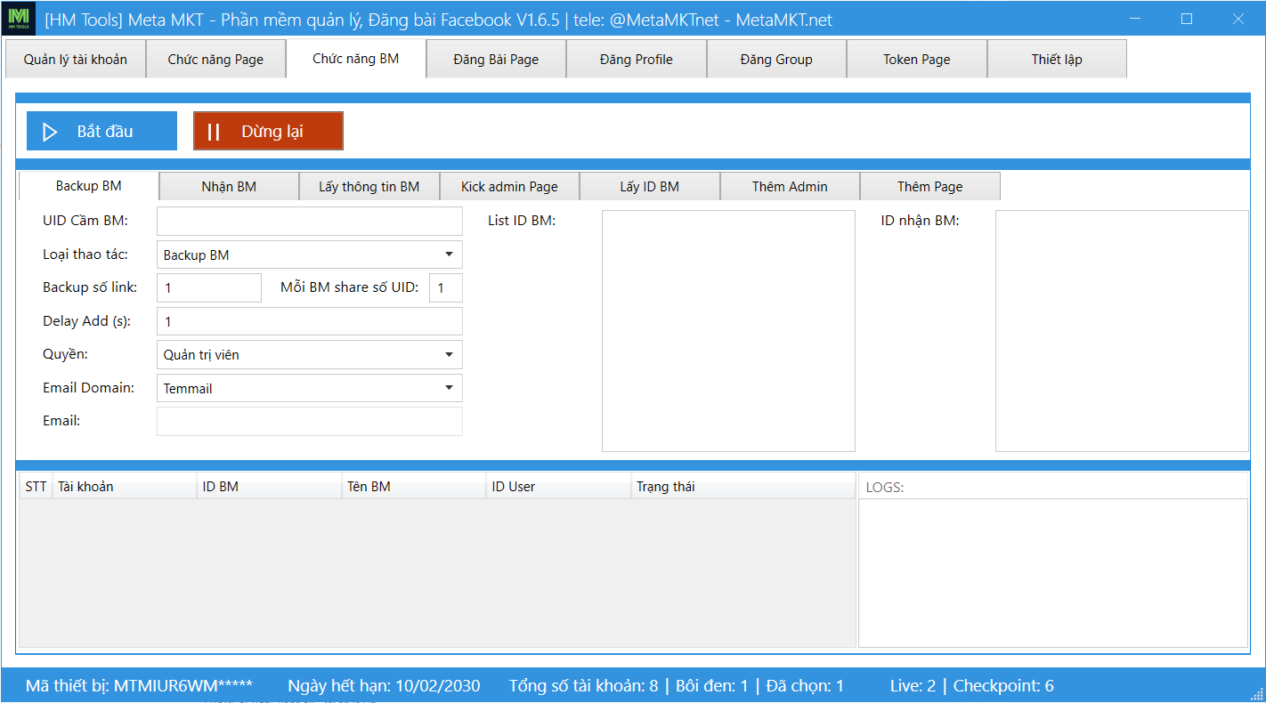Screen dimensions: 1266x703
Task: Click the Mỗi BM share số UID field
Action: pyautogui.click(x=446, y=288)
